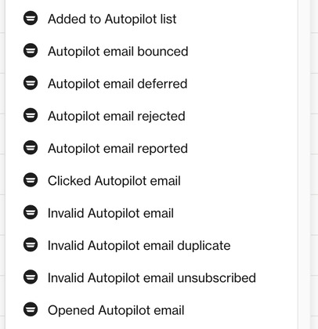Viewport: 318px width, 329px height.
Task: Click the icon beside Autopilot email deferred
Action: pos(31,83)
